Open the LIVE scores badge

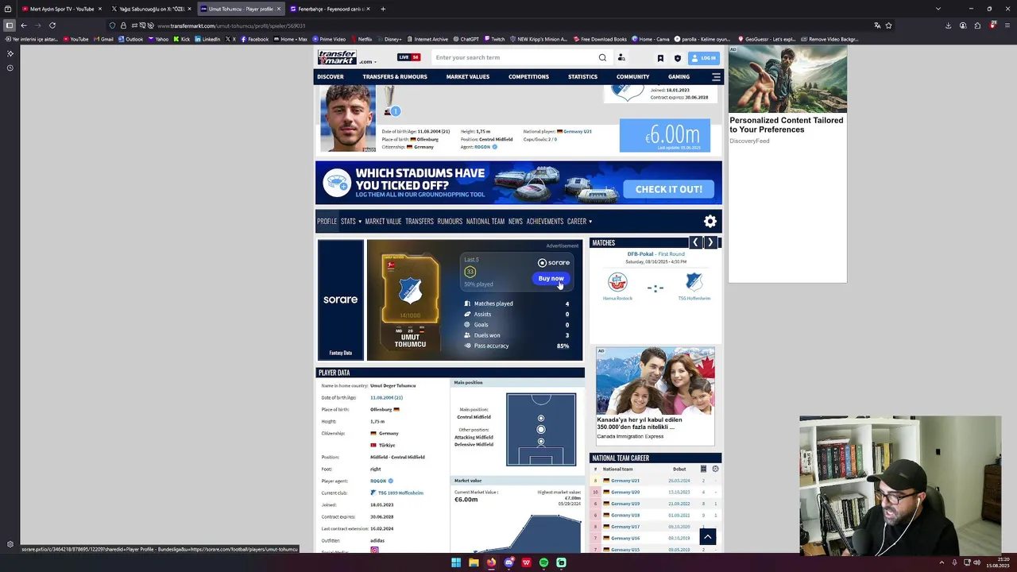(x=409, y=57)
